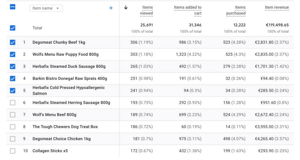Click €94.40 (0.08%) revenue cell
This screenshot has height=160, width=300.
[x=275, y=79]
